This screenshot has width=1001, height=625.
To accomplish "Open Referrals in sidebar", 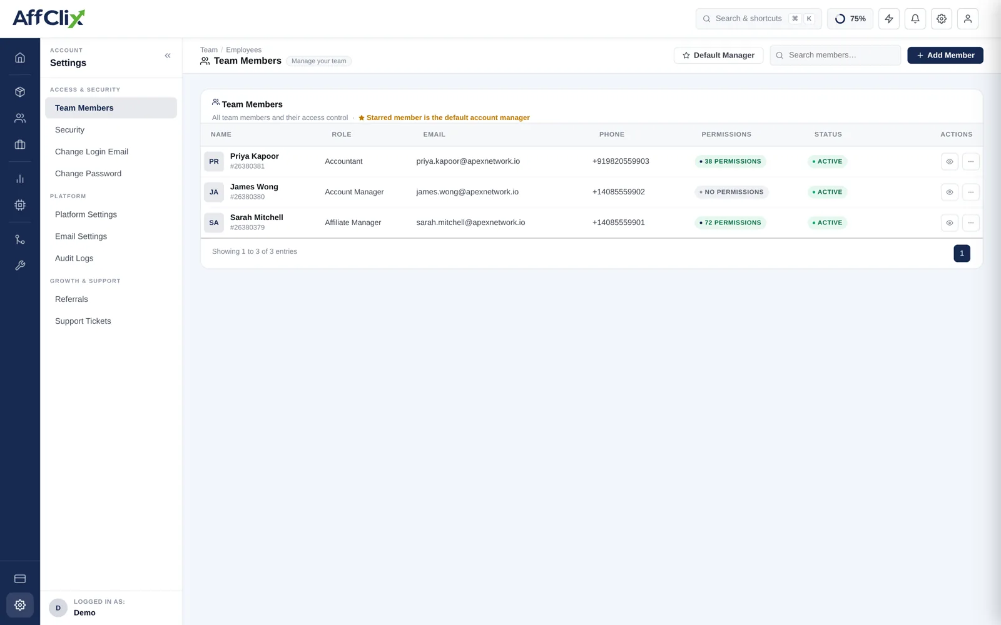I will pos(111,299).
